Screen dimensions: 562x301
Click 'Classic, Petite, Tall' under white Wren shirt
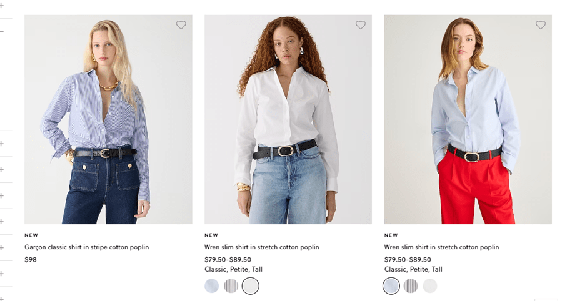pos(233,270)
